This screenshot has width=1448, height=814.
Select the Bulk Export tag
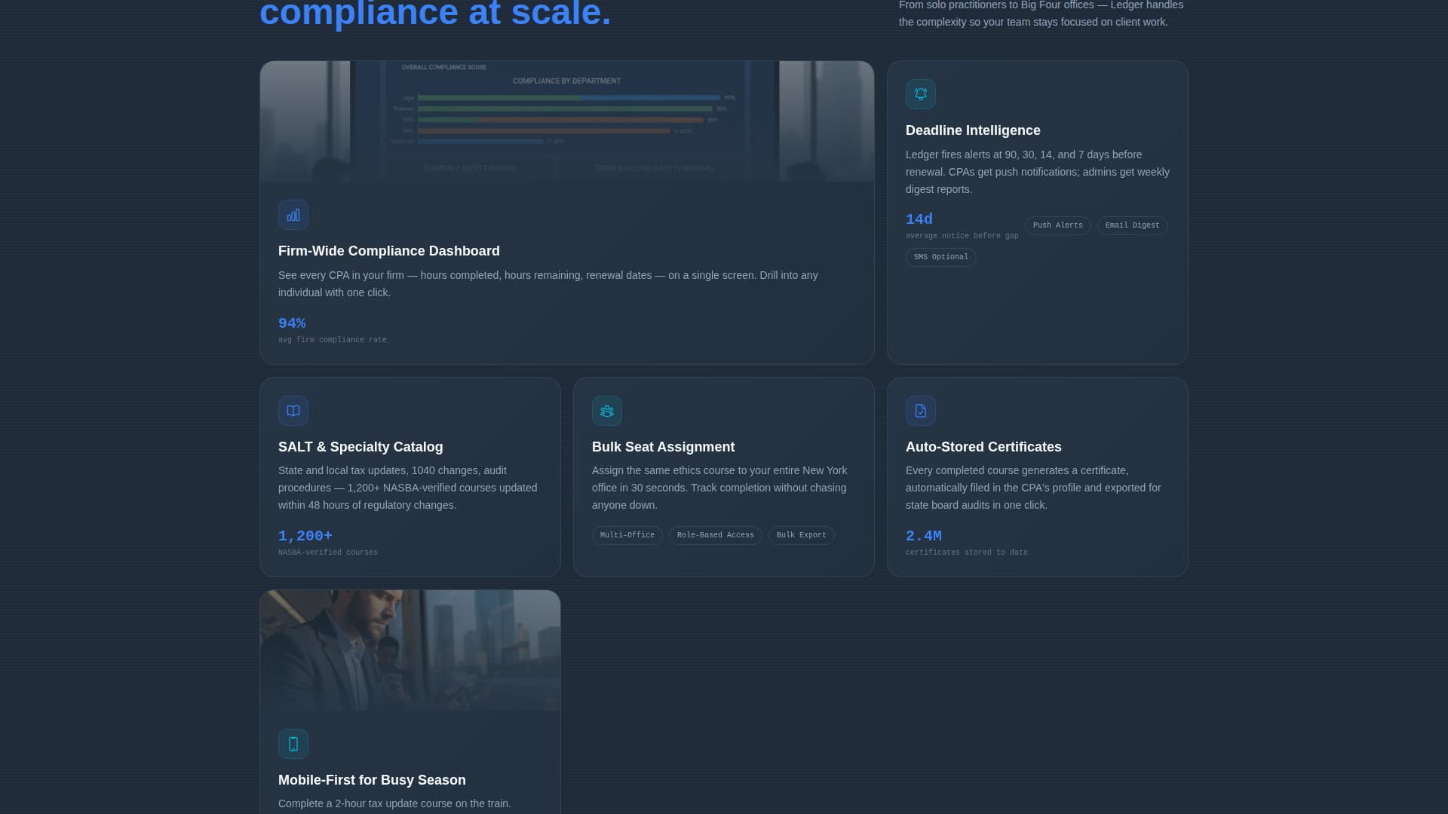(801, 535)
